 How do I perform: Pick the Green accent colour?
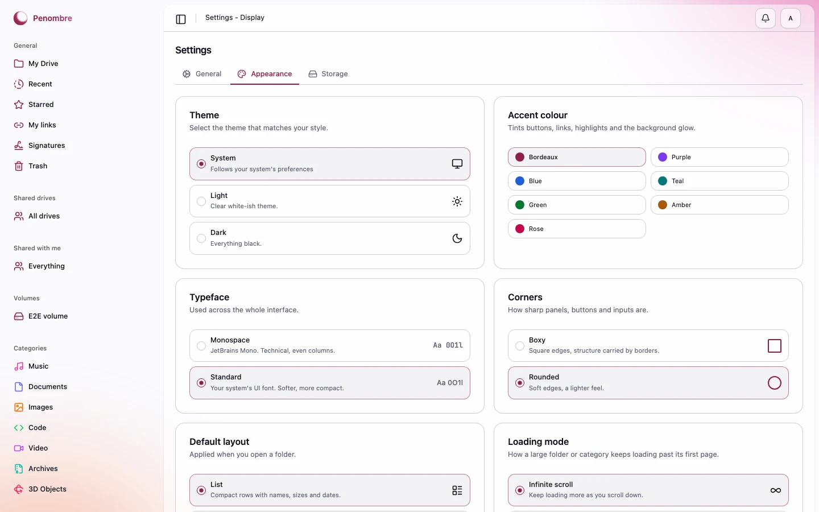[577, 205]
